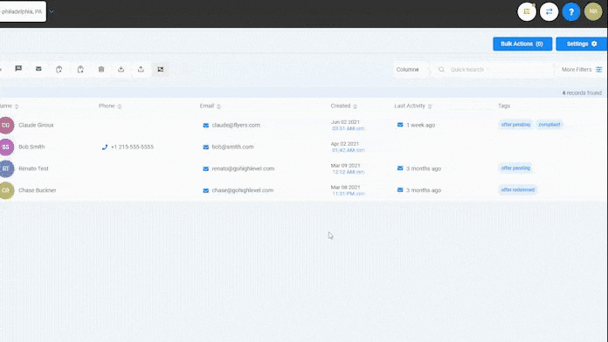Click the Mar 09 2021 created date
This screenshot has height=342, width=608.
(345, 166)
